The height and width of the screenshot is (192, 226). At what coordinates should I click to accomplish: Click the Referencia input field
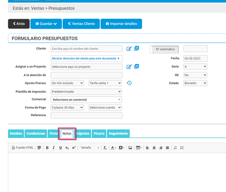click(x=86, y=115)
